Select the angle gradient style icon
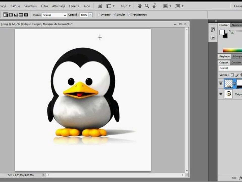Screen dimensions: 242x182 click(16, 15)
